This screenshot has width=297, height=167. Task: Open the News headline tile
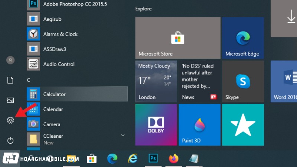click(199, 82)
